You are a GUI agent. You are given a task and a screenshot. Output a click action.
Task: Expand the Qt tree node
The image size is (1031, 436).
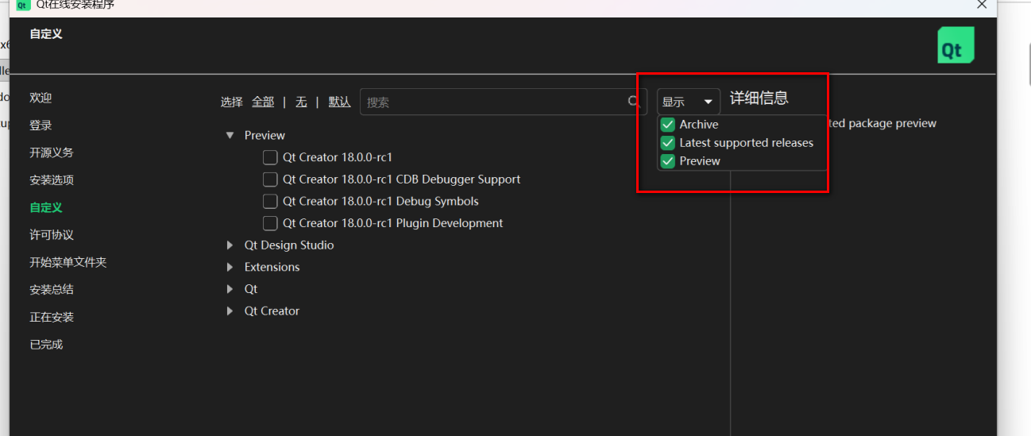230,289
